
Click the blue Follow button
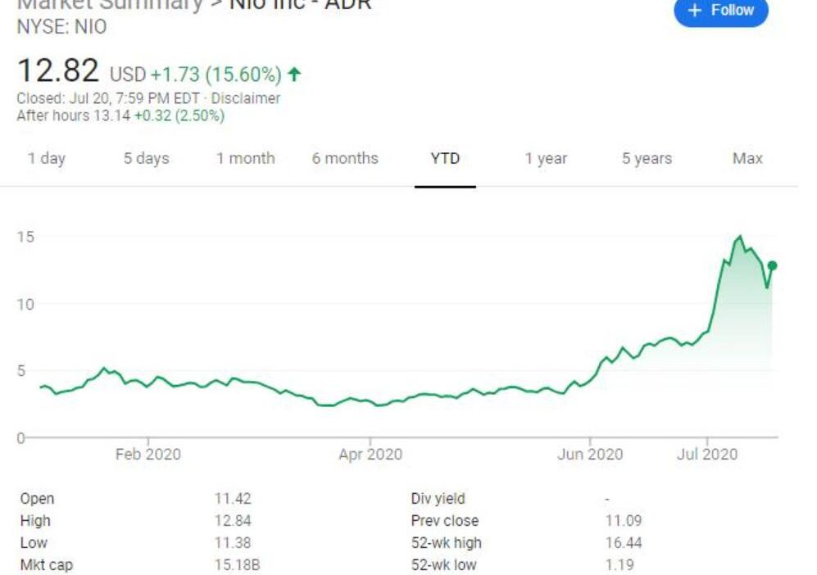tap(720, 11)
